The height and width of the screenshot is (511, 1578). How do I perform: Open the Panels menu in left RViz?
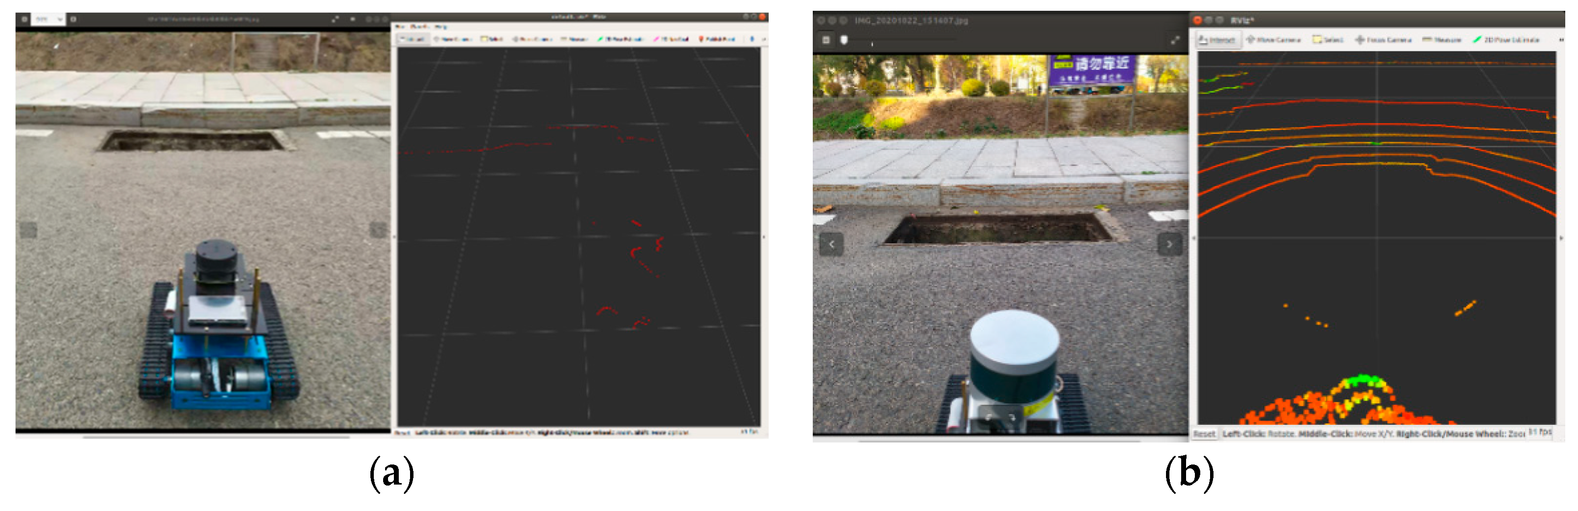point(420,27)
